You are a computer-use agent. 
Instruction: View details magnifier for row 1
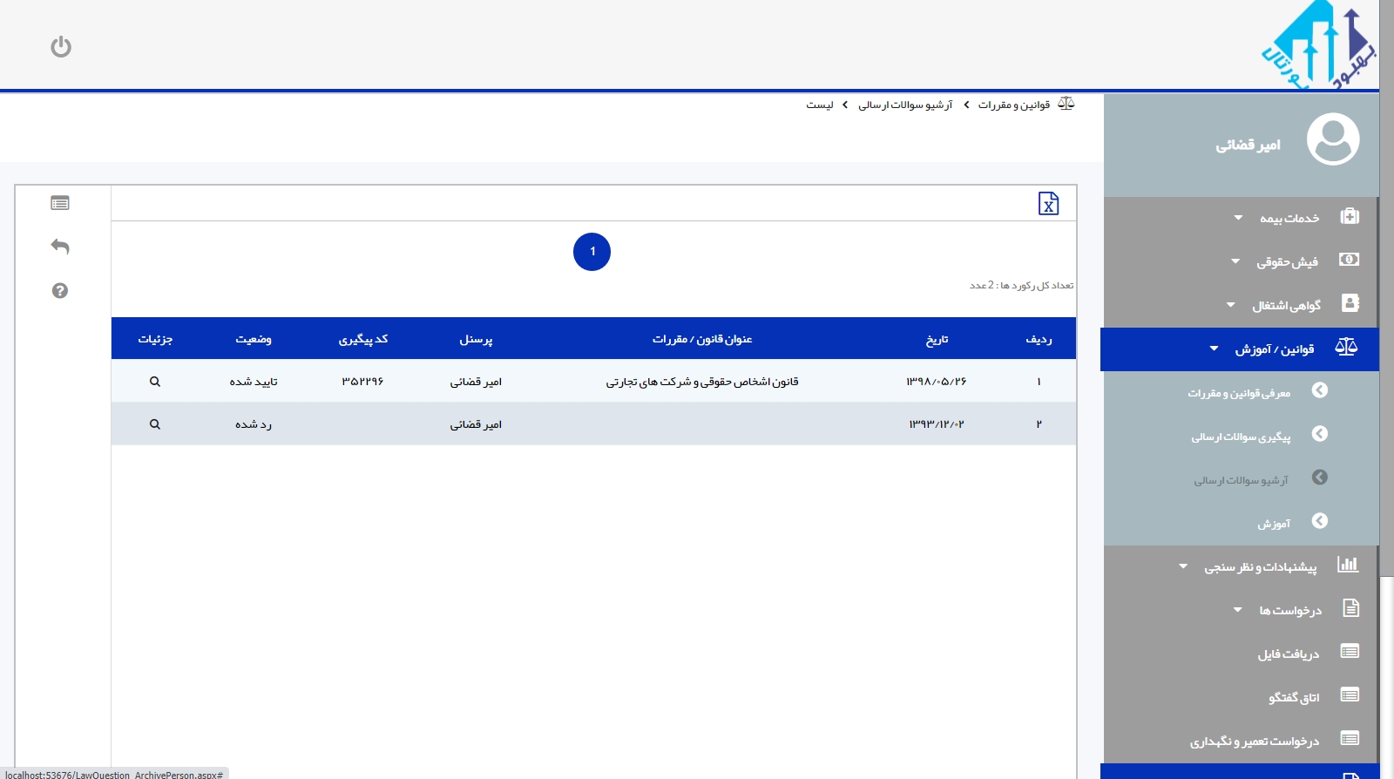point(155,382)
